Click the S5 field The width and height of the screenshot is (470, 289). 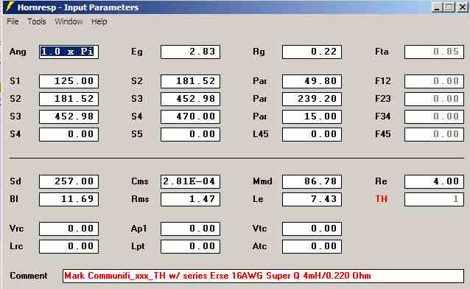point(190,134)
